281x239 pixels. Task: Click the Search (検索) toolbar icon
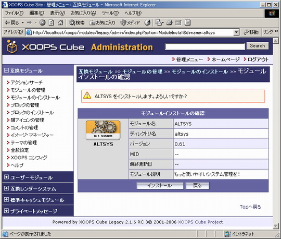pos(76,22)
